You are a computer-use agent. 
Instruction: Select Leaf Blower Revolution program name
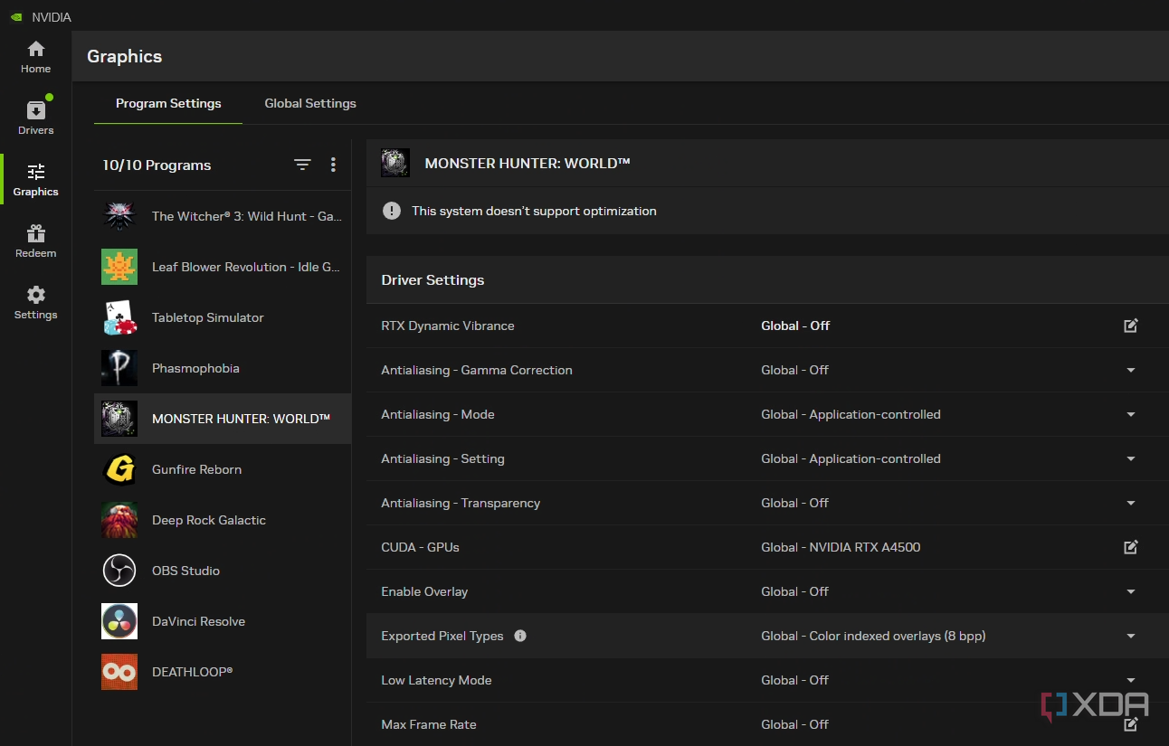pyautogui.click(x=245, y=267)
